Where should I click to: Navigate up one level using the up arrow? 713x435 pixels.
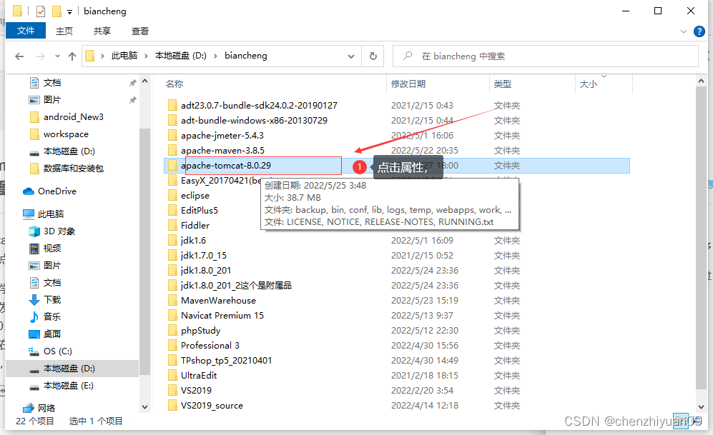tap(72, 56)
